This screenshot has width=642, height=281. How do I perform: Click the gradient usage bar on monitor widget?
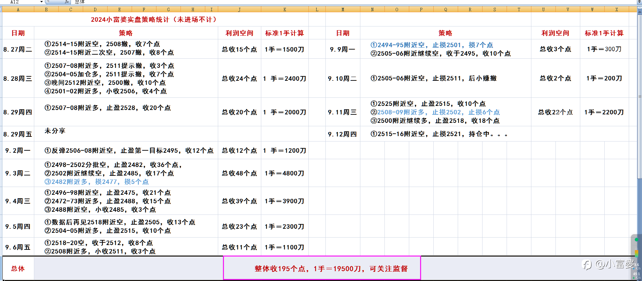(636, 254)
